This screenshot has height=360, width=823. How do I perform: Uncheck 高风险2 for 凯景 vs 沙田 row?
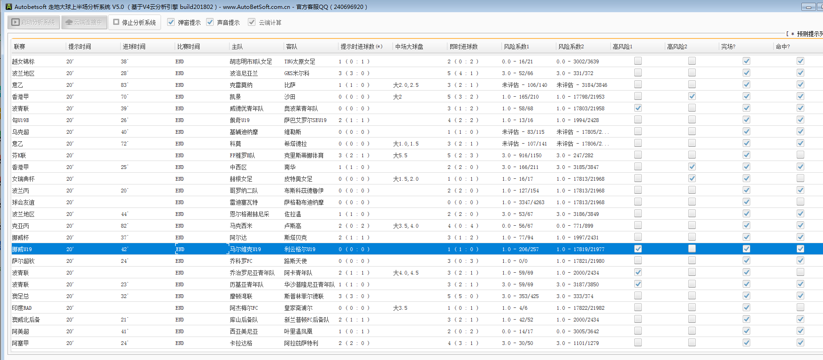point(692,96)
